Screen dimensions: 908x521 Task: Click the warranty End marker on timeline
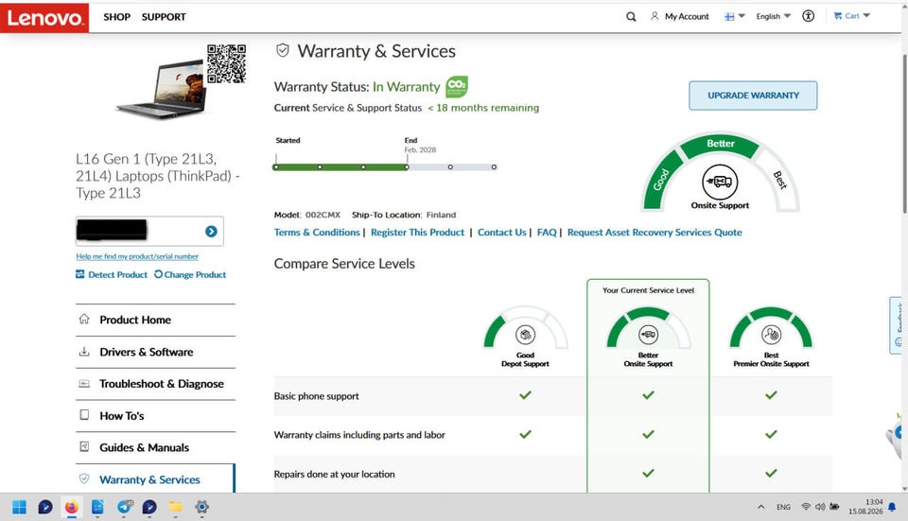click(407, 166)
